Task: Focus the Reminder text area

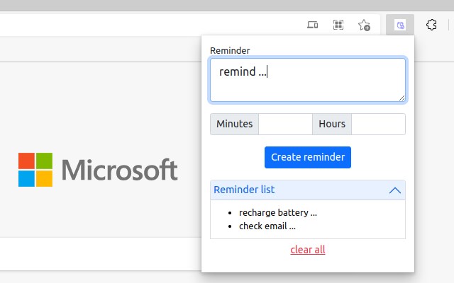Action: (308, 80)
